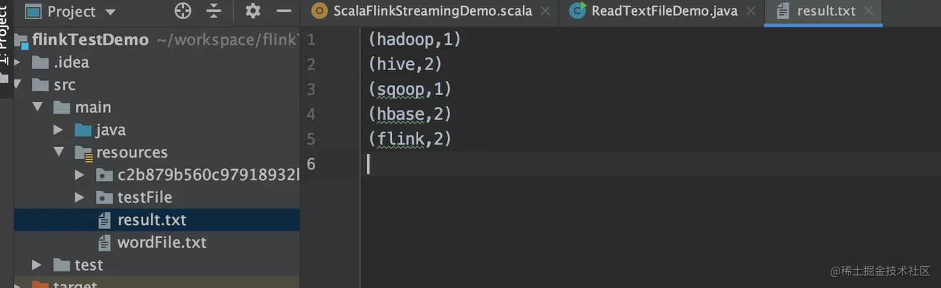The width and height of the screenshot is (941, 288).
Task: Click the Scala file icon on first tab
Action: click(319, 11)
